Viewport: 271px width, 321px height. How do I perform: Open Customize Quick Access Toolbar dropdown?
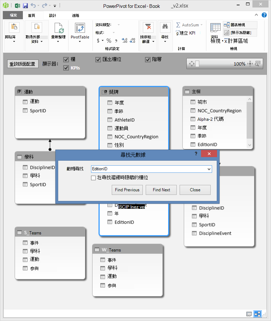pos(55,6)
